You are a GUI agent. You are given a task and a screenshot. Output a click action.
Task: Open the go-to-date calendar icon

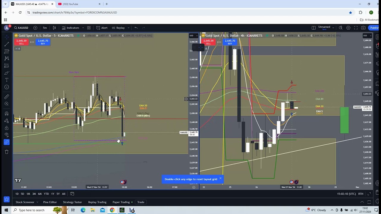(x=72, y=194)
